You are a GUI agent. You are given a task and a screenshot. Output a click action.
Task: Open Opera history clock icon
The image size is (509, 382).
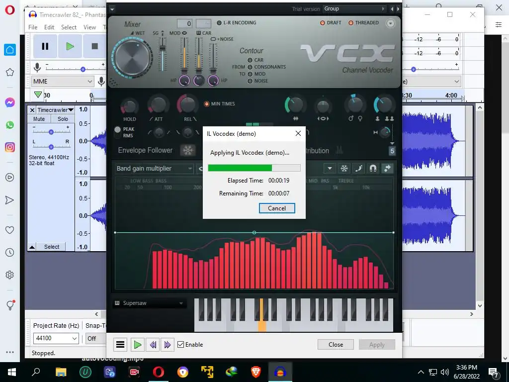coord(10,252)
